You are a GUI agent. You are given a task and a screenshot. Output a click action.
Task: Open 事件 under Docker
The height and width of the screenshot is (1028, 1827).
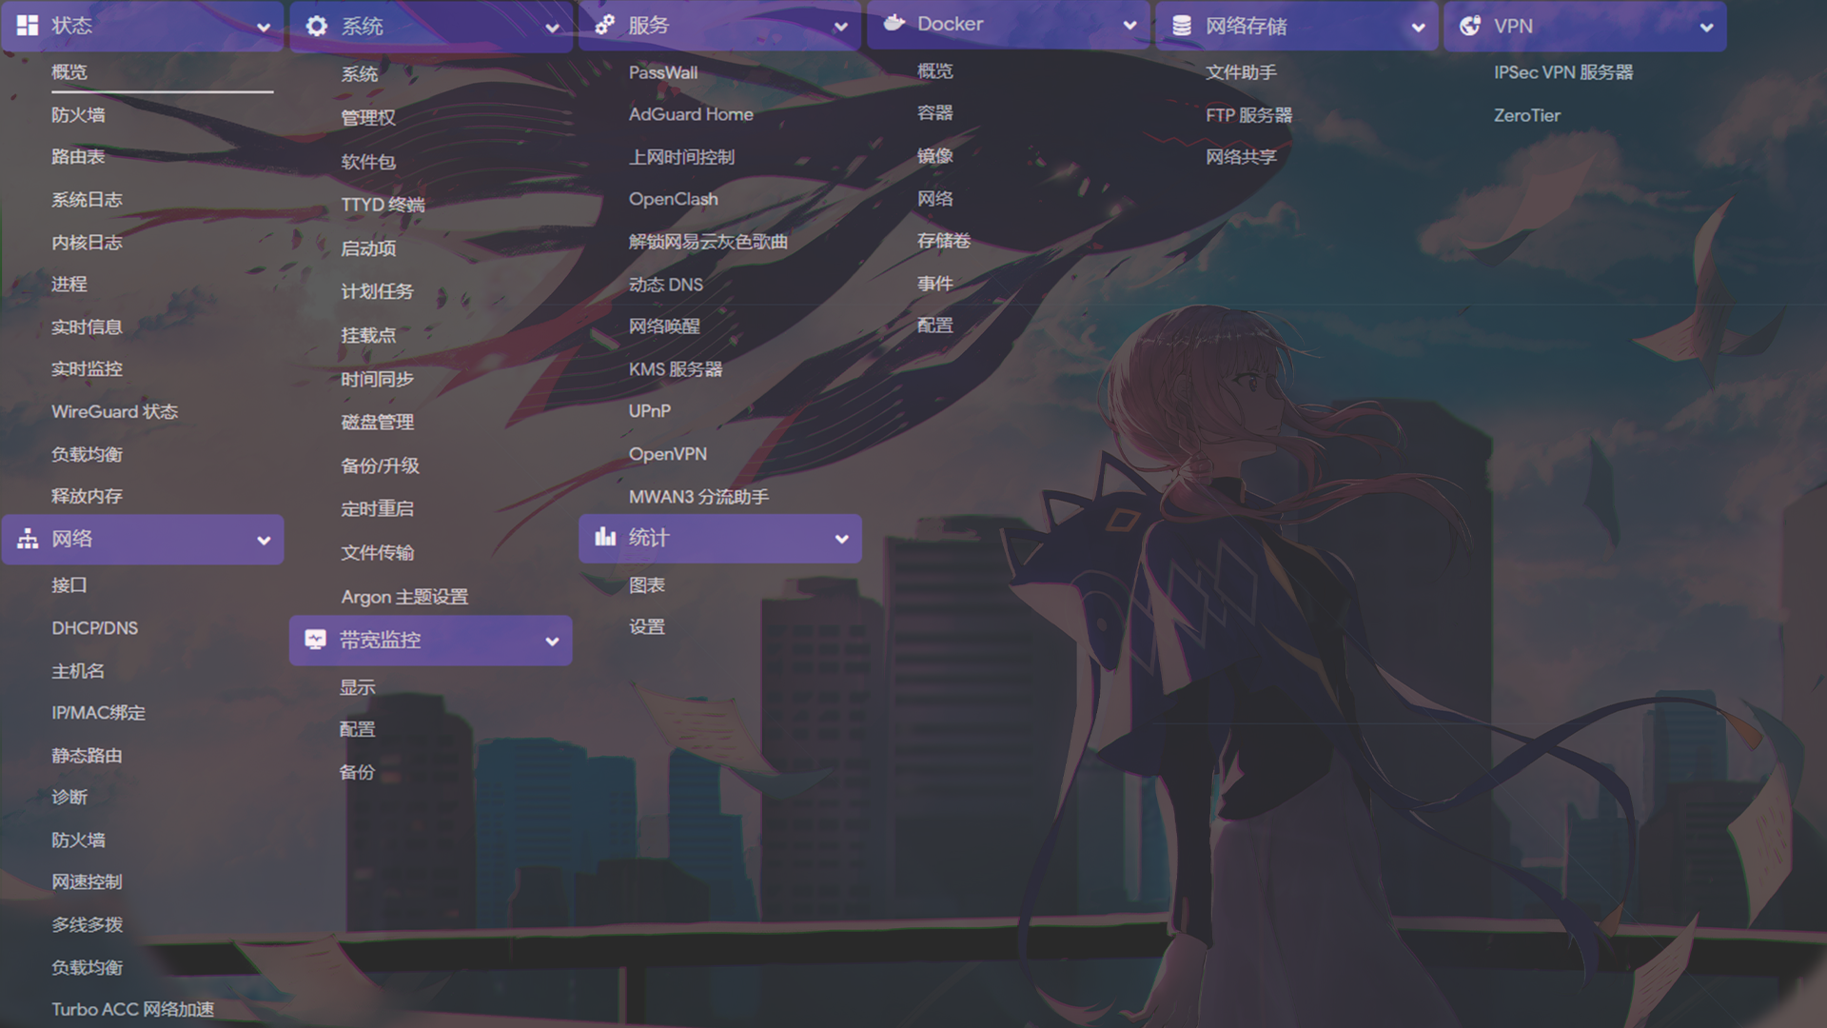tap(934, 284)
